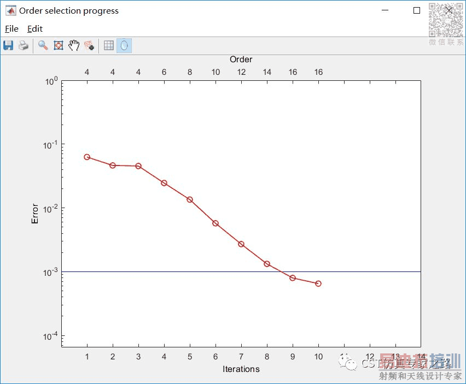Minimize the Order selection progress window

[385, 10]
